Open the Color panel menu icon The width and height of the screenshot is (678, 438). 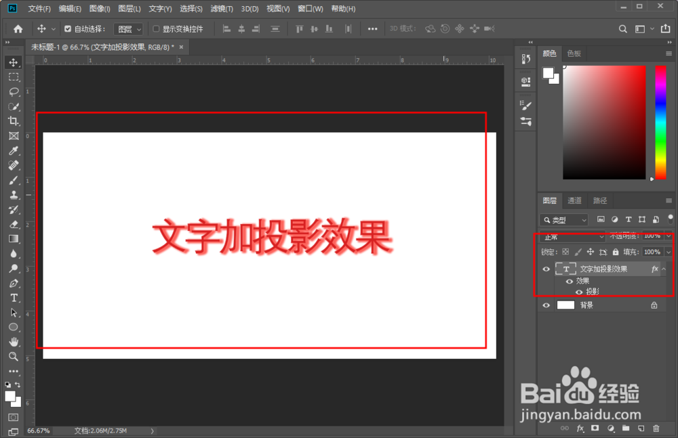[669, 53]
